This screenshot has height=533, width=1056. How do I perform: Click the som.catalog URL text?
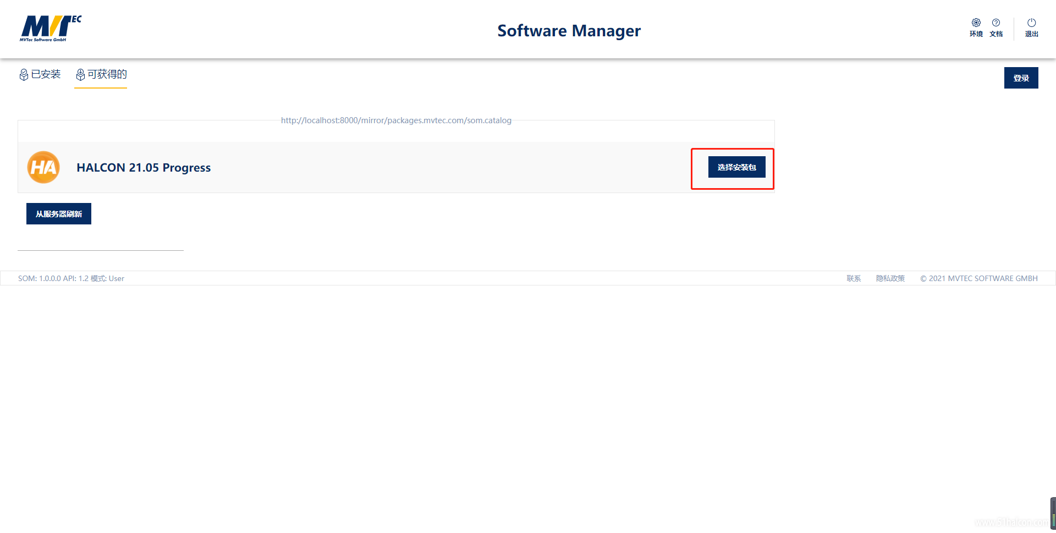click(x=396, y=120)
